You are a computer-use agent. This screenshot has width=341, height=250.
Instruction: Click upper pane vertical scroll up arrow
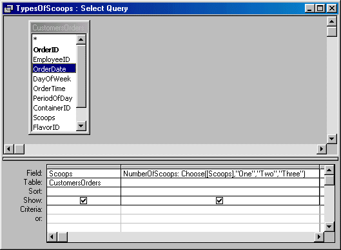tap(331, 21)
